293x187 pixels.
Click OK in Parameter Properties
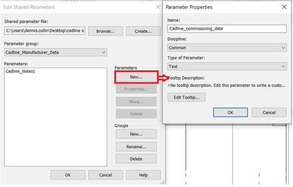tap(231, 113)
